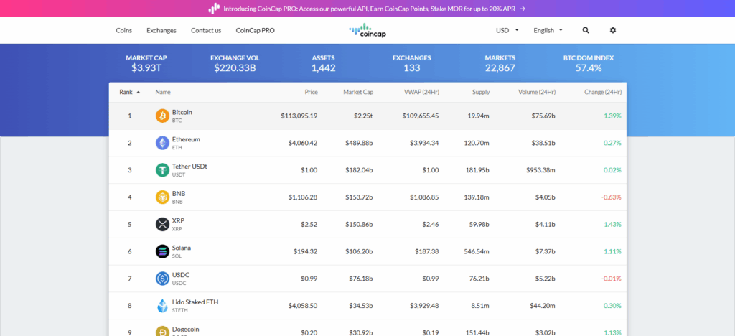Image resolution: width=735 pixels, height=336 pixels.
Task: Click the USDC coin icon
Action: 162,279
